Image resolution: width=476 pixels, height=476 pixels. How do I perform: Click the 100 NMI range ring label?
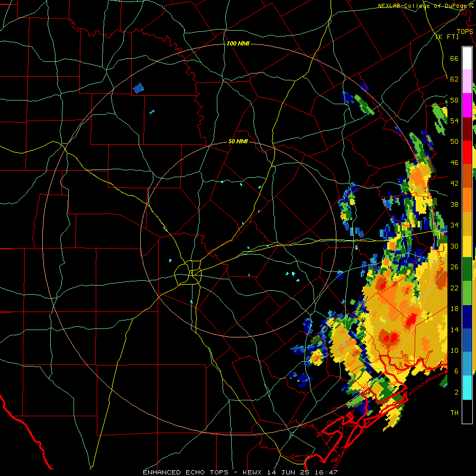[238, 44]
